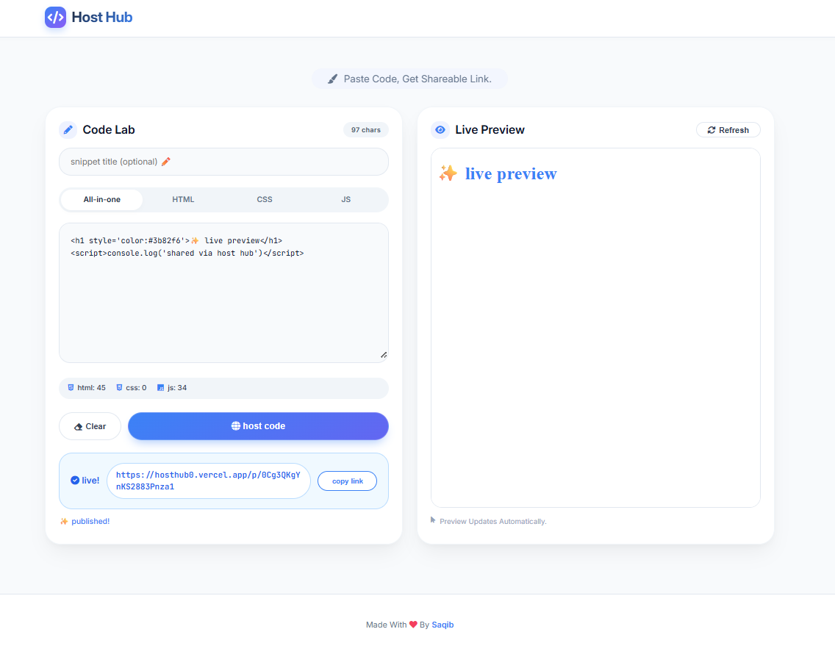Viewport: 835px width, 654px height.
Task: Click the 97 chars counter badge
Action: tap(366, 130)
